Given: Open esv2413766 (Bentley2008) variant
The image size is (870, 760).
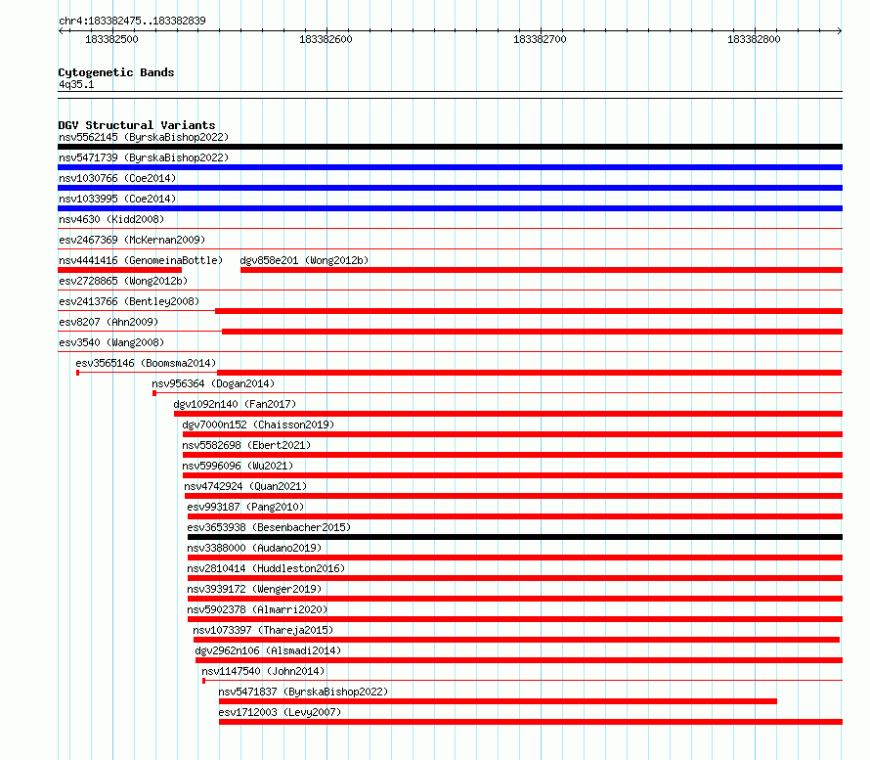Looking at the screenshot, I should [x=129, y=301].
